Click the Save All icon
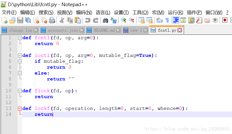Image resolution: width=232 pixels, height=134 pixels. tap(28, 20)
